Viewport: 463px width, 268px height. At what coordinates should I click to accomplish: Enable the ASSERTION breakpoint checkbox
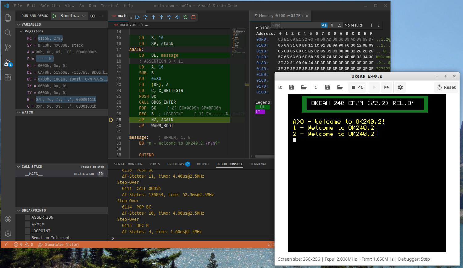[x=27, y=217]
